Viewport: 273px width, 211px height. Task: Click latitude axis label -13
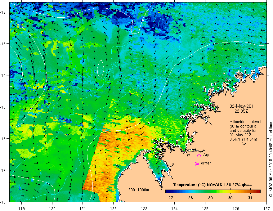3,44
